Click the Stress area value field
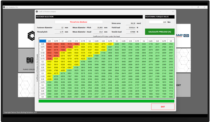This screenshot has height=122, width=210. point(131,23)
